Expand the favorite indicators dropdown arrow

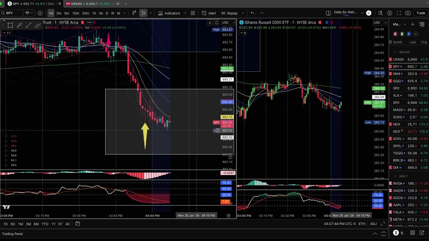click(185, 13)
